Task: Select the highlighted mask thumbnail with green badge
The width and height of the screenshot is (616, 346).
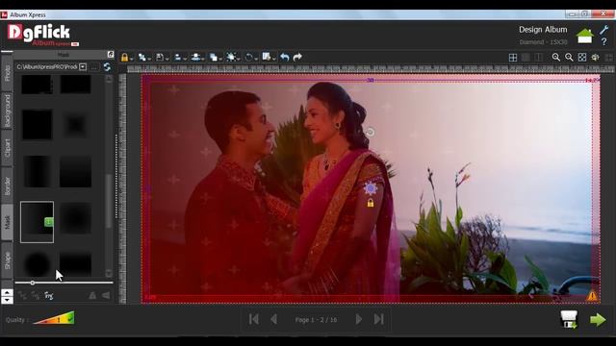Action: point(37,222)
